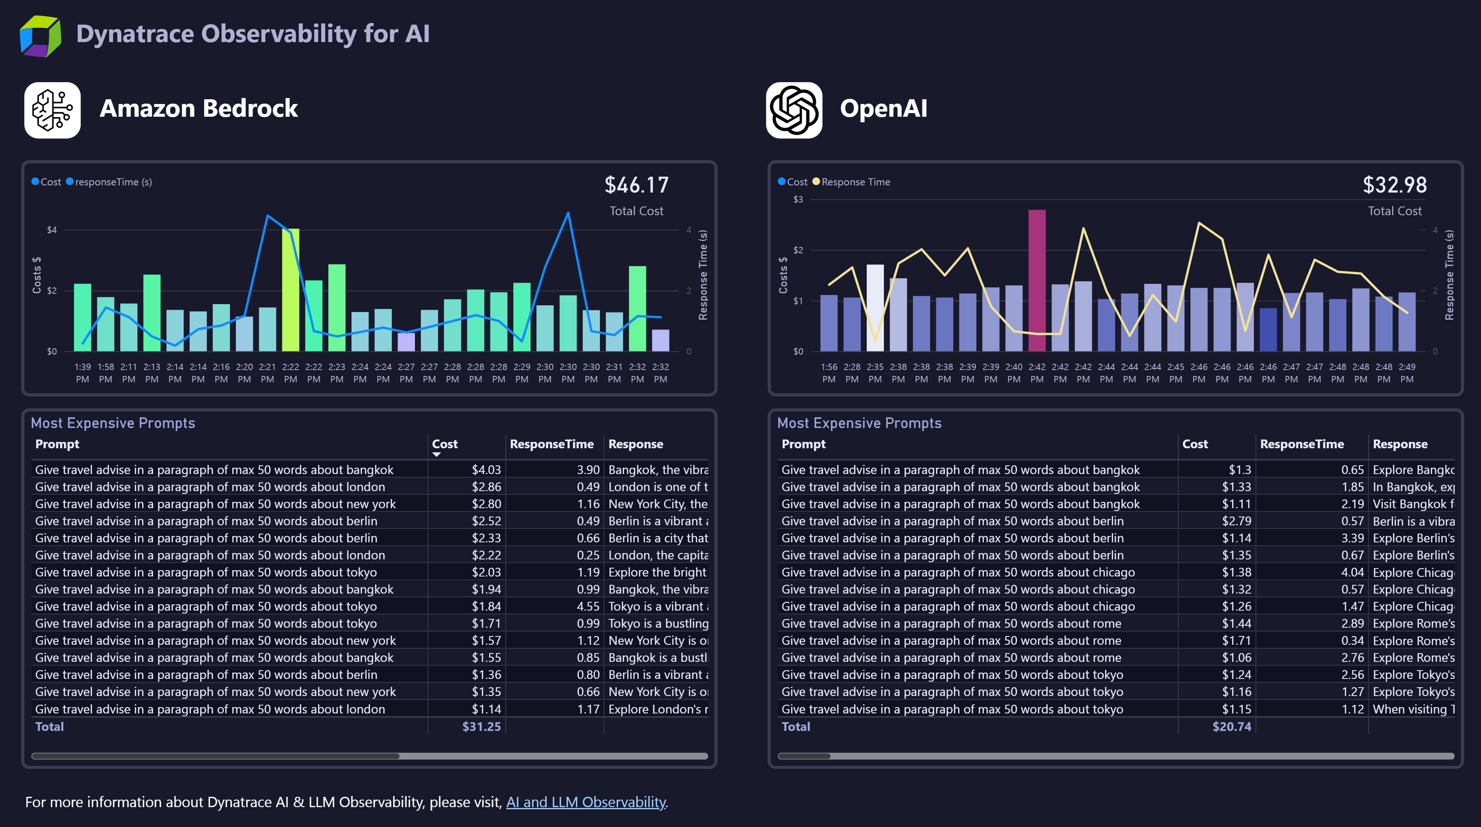Click the Bedrock table horizontal scrollbar
Image resolution: width=1481 pixels, height=827 pixels.
point(216,757)
